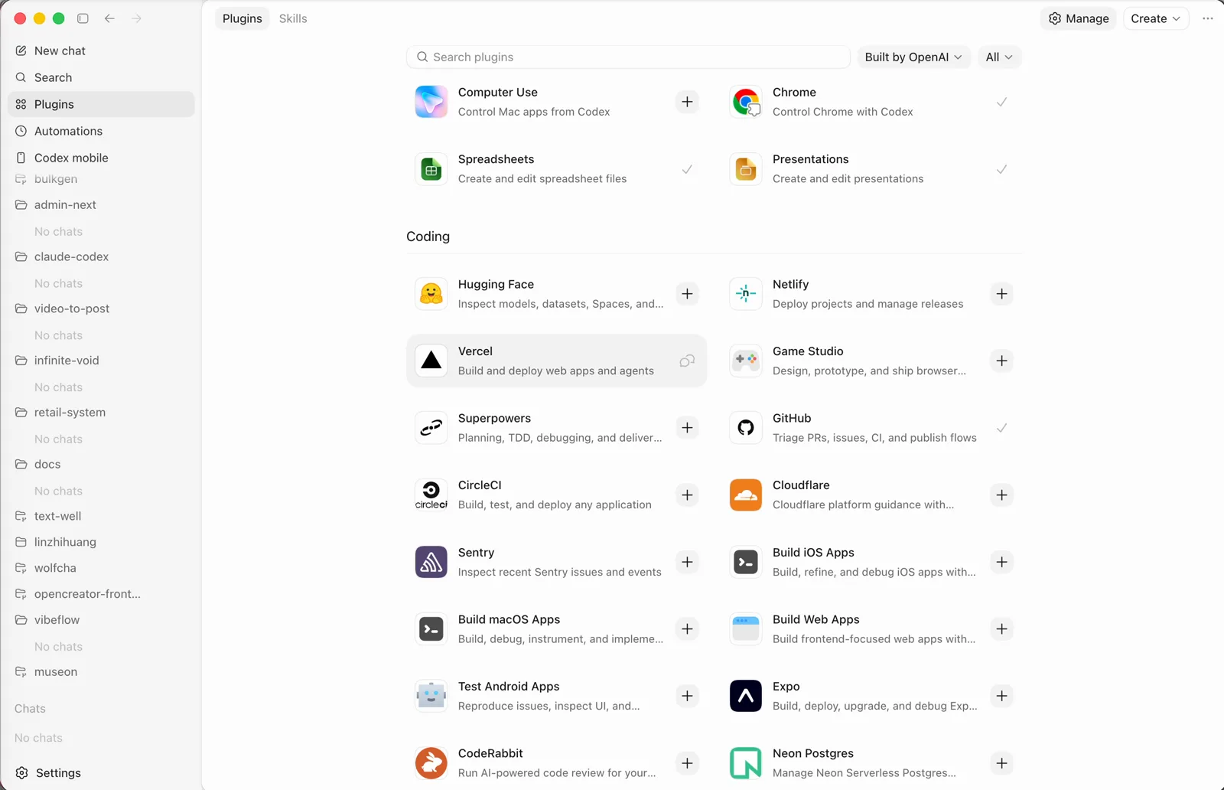
Task: Toggle the Presentations plugin installed checkmark
Action: (x=1001, y=169)
